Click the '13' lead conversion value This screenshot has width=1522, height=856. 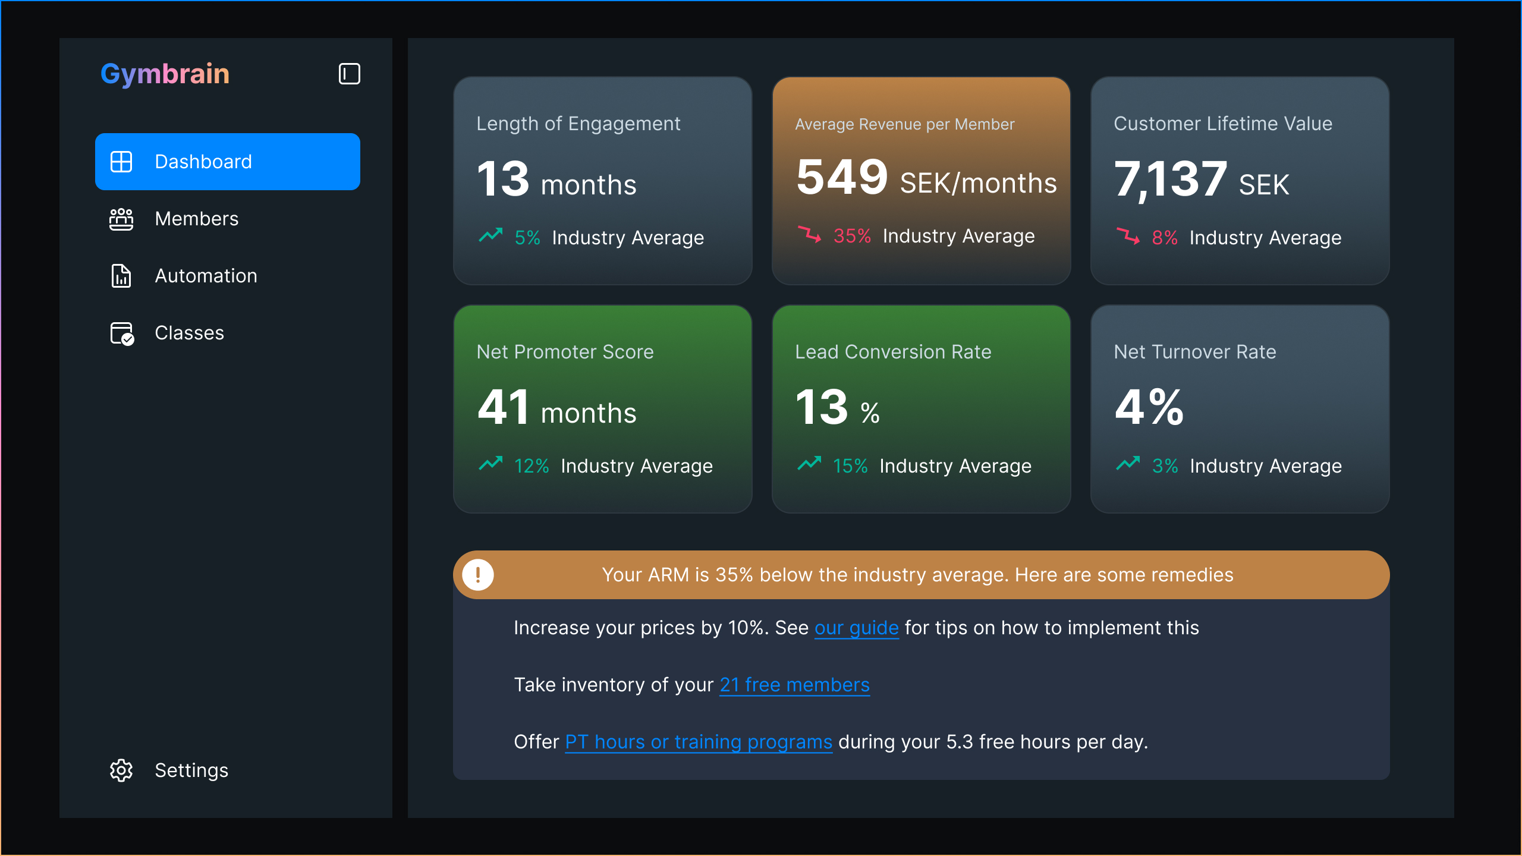click(x=822, y=407)
